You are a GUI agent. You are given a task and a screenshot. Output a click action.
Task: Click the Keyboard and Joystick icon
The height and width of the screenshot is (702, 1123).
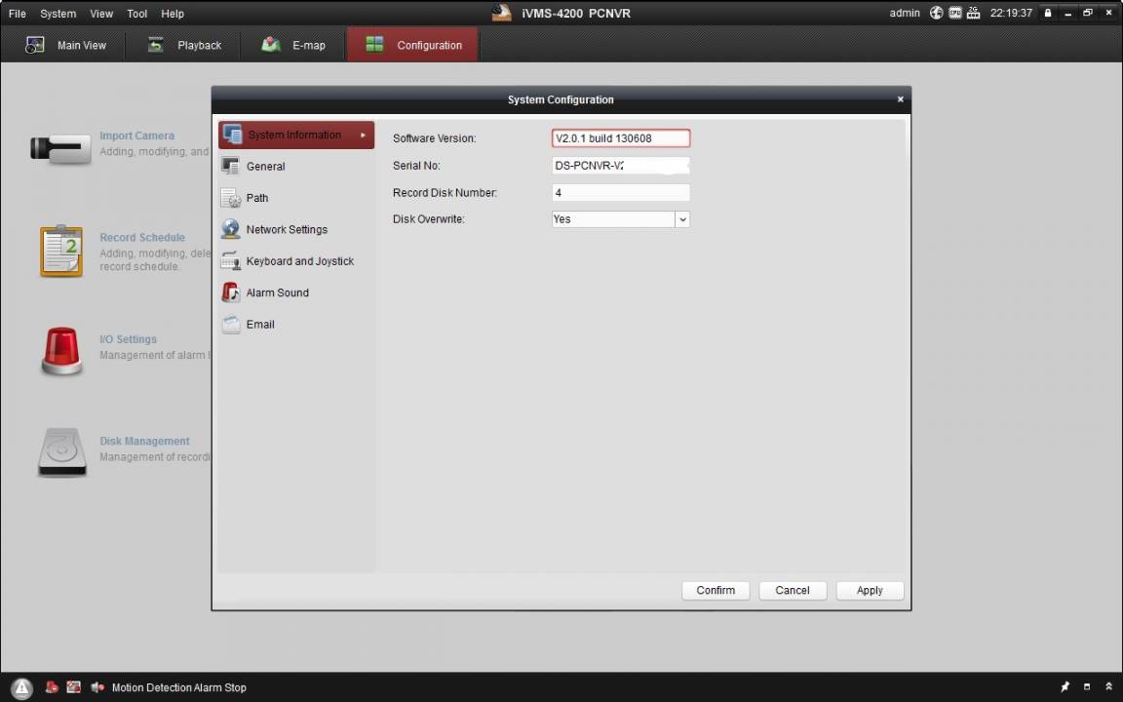pyautogui.click(x=231, y=260)
